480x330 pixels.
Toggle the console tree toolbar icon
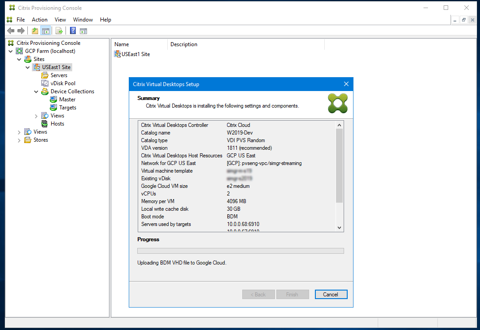point(45,30)
